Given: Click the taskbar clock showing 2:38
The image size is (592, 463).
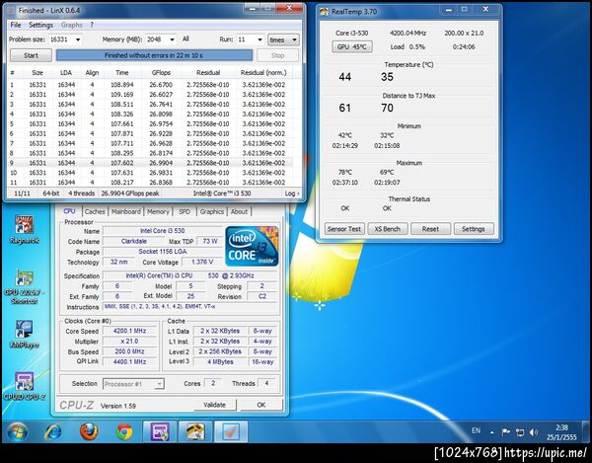Looking at the screenshot, I should pyautogui.click(x=561, y=427).
